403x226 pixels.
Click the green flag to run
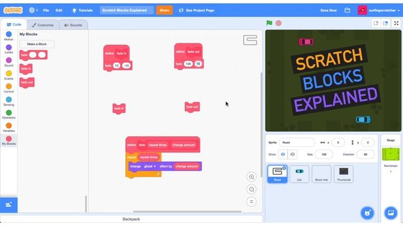tap(269, 23)
